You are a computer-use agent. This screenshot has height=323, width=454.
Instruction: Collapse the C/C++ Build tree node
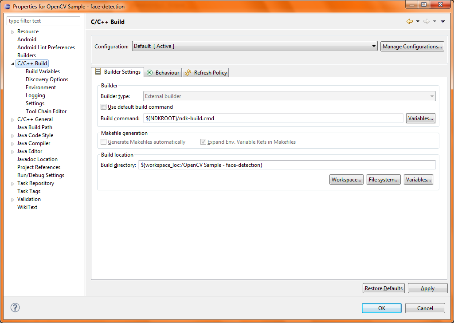(x=12, y=64)
